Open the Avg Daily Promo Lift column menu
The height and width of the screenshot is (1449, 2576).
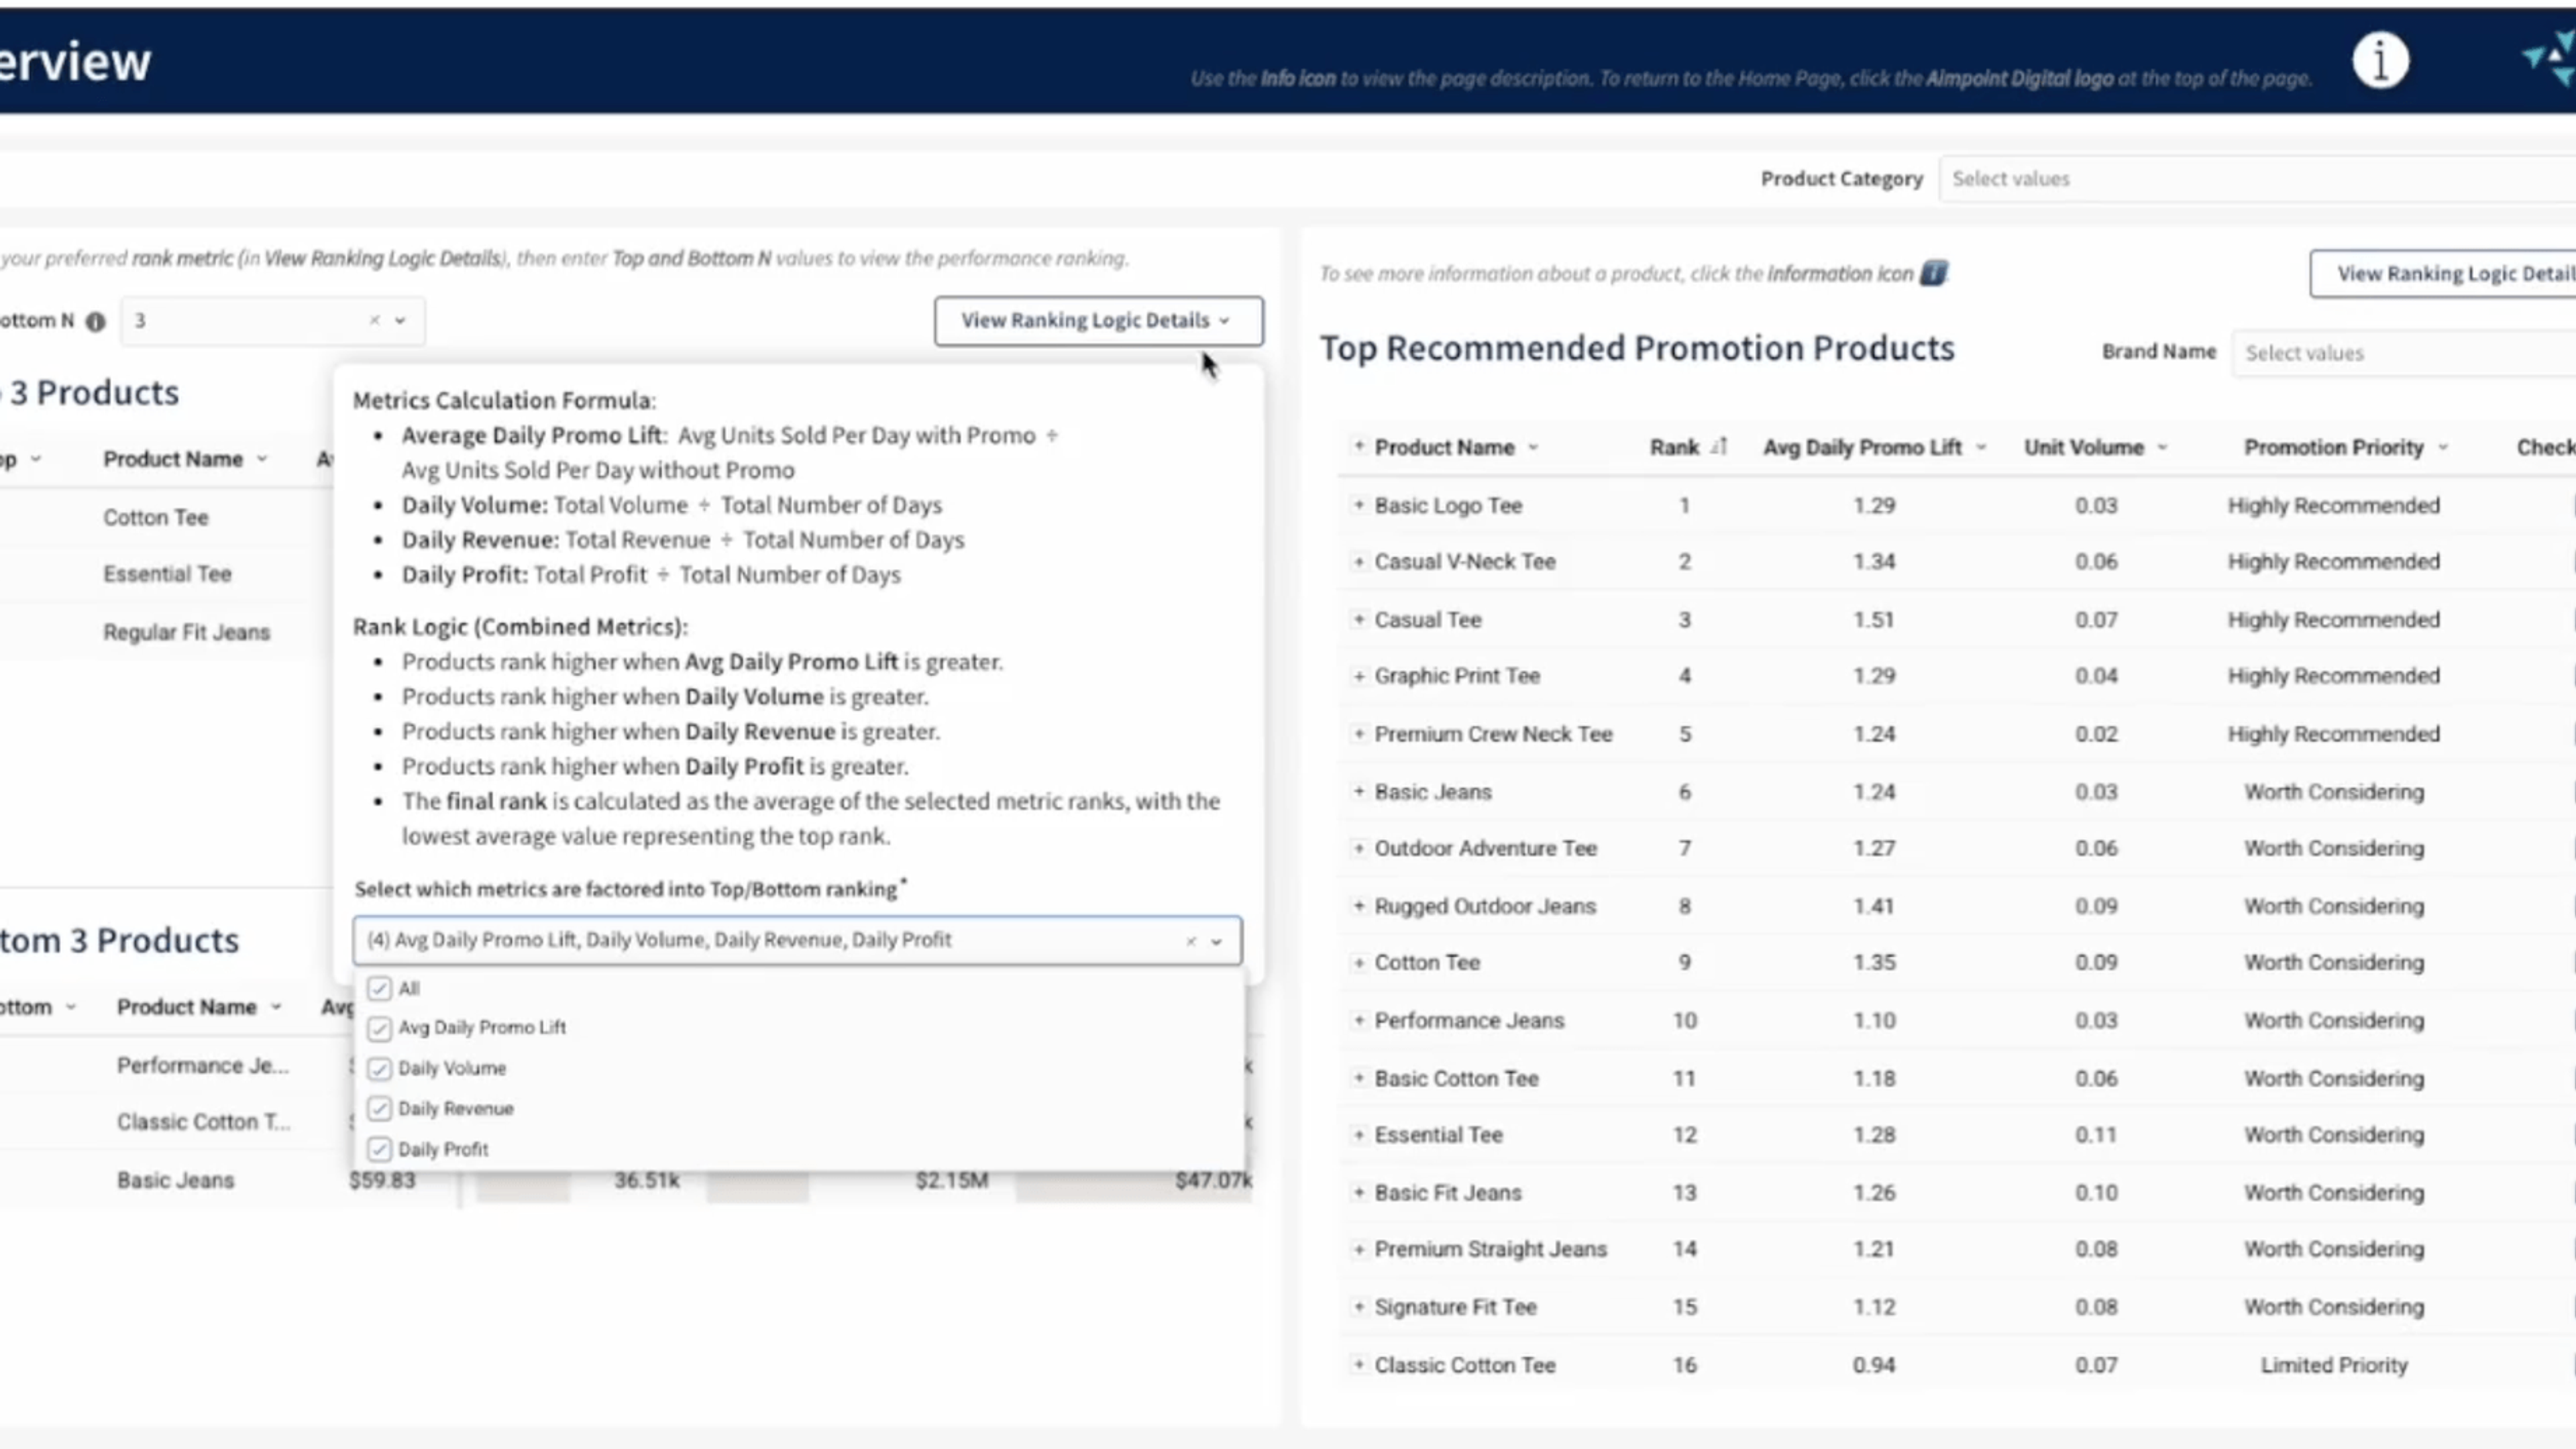[x=1981, y=448]
